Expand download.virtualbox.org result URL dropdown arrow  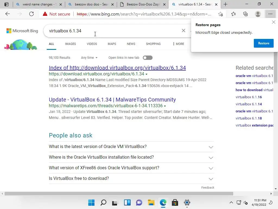[x=146, y=74]
